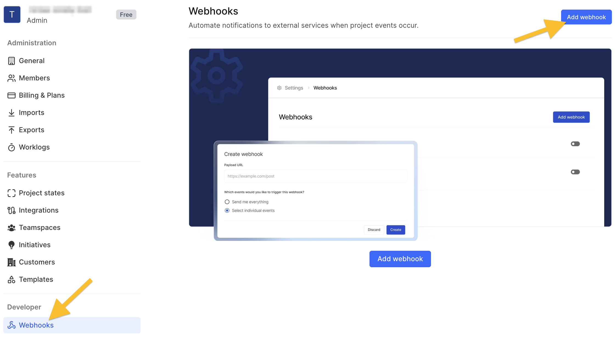Click the workspace T avatar

point(12,15)
